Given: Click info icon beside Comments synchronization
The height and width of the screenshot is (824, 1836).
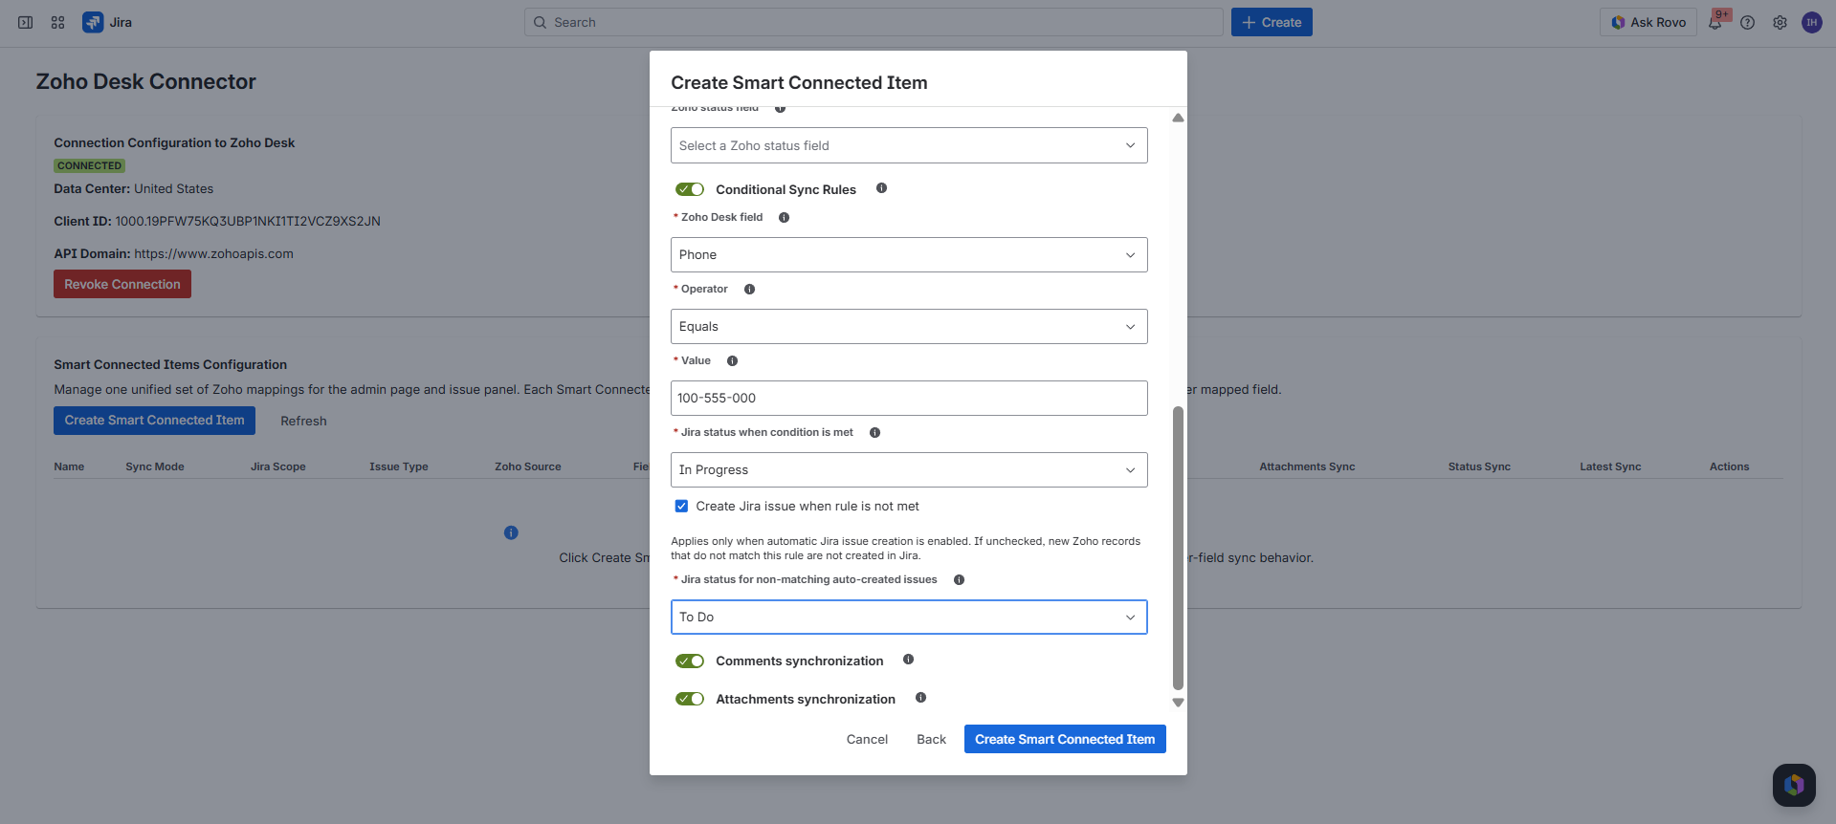Looking at the screenshot, I should click(x=908, y=660).
